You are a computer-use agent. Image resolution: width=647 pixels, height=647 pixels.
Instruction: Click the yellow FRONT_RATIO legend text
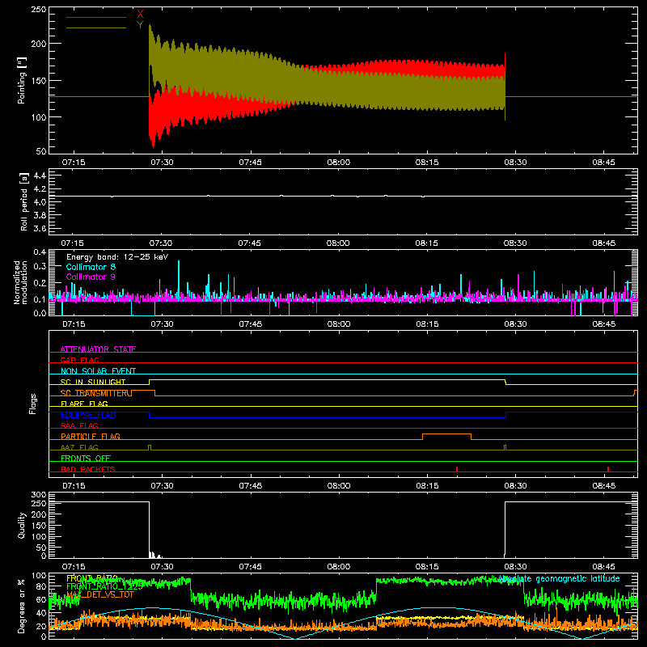[92, 578]
